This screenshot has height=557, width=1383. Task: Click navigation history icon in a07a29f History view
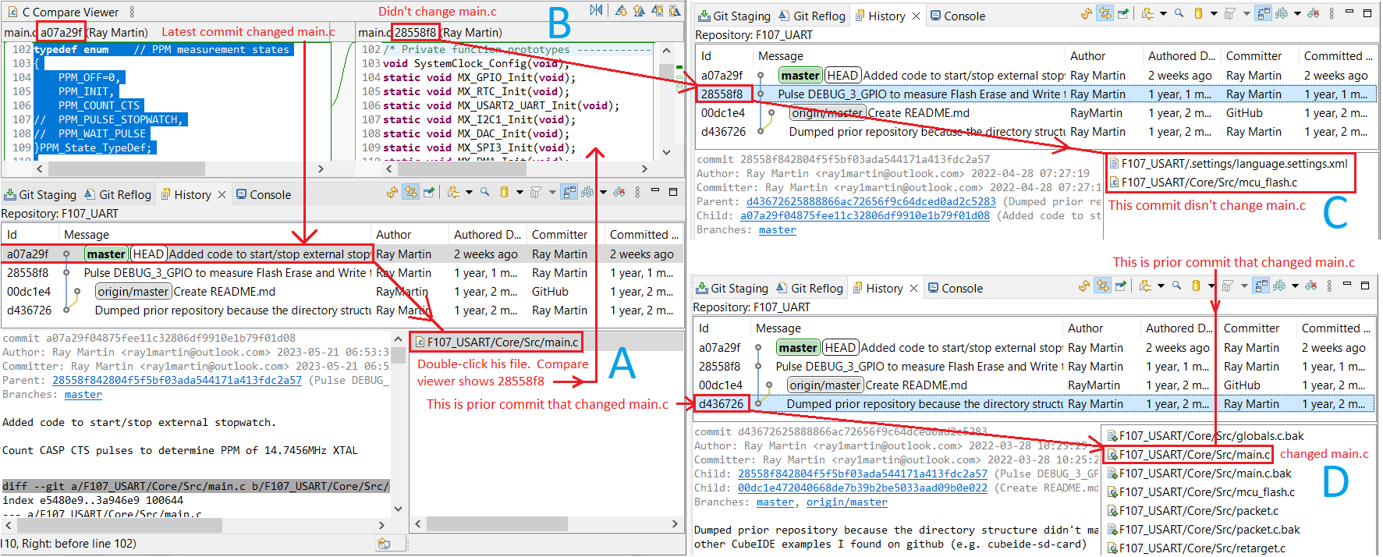tap(453, 192)
